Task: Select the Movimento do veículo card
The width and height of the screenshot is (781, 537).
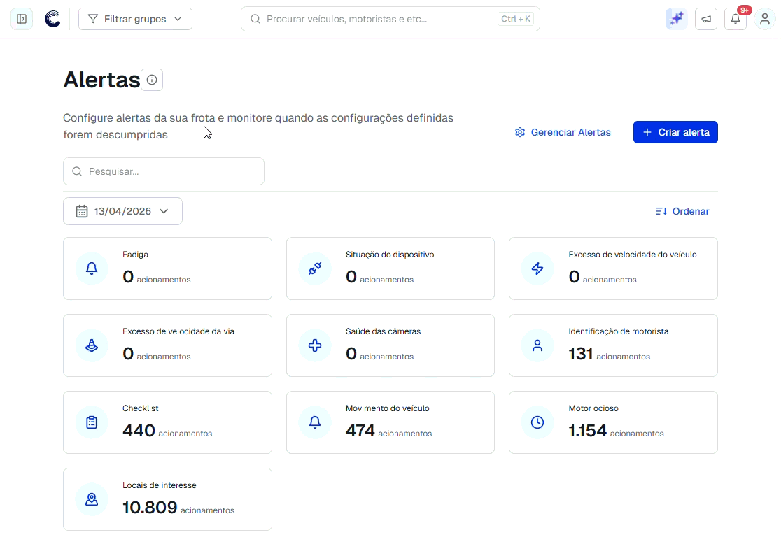Action: (390, 422)
